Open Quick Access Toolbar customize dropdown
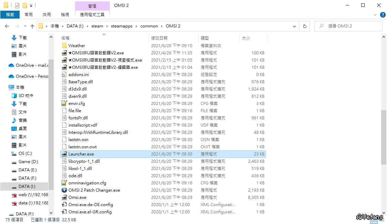The width and height of the screenshot is (387, 224). pos(31,6)
